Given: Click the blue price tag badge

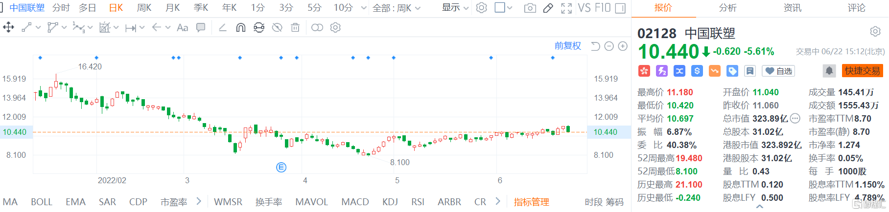Looking at the screenshot, I should [x=732, y=71].
